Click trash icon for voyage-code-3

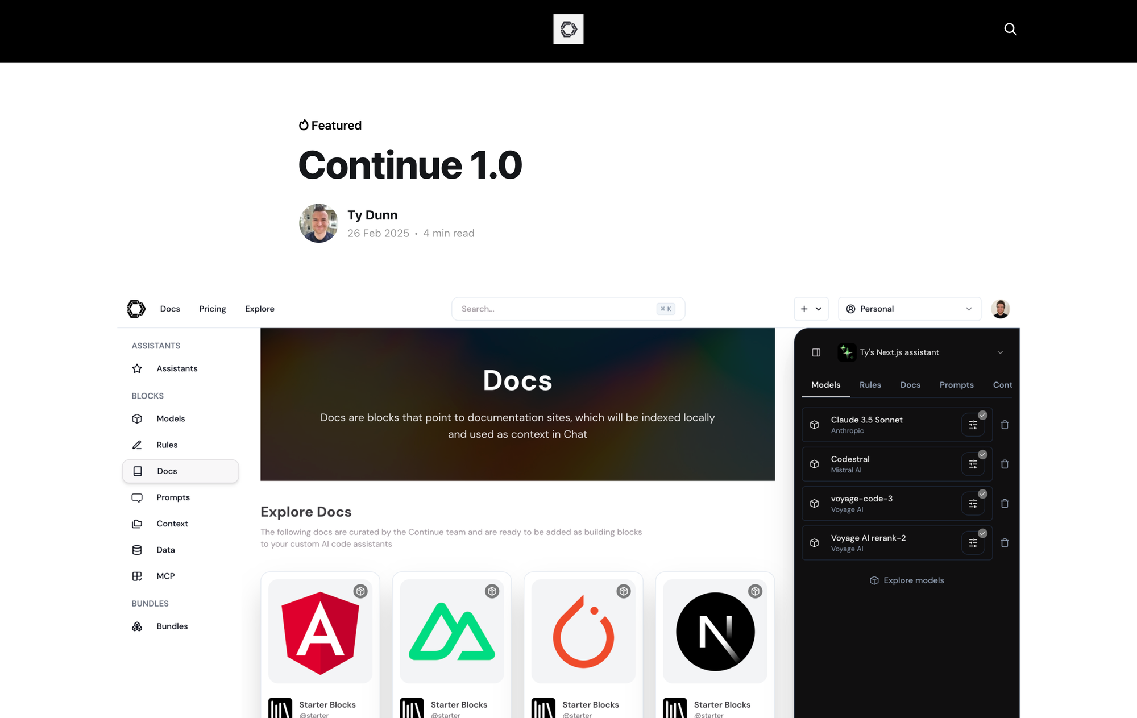tap(1005, 504)
